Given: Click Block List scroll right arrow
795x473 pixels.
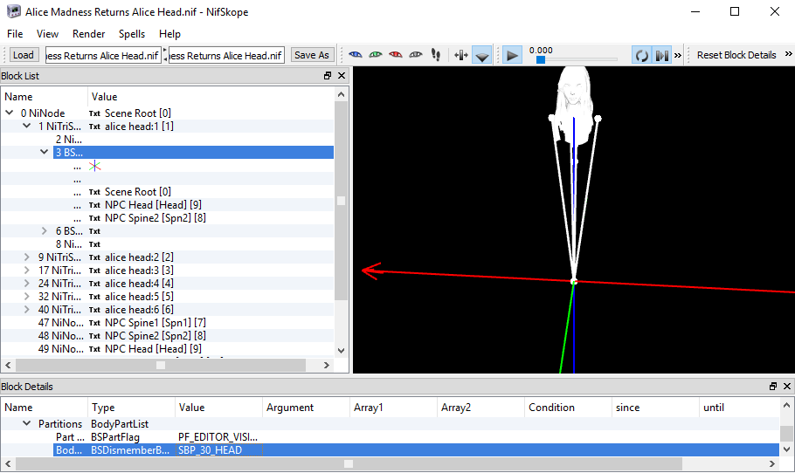Looking at the screenshot, I should click(327, 365).
